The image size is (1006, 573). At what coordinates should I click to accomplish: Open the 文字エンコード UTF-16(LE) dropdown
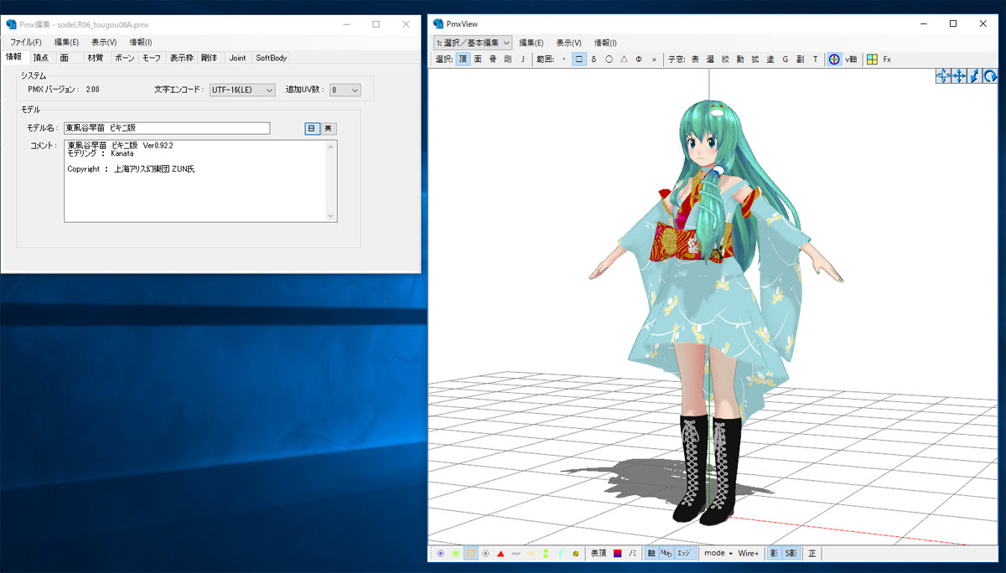click(242, 90)
